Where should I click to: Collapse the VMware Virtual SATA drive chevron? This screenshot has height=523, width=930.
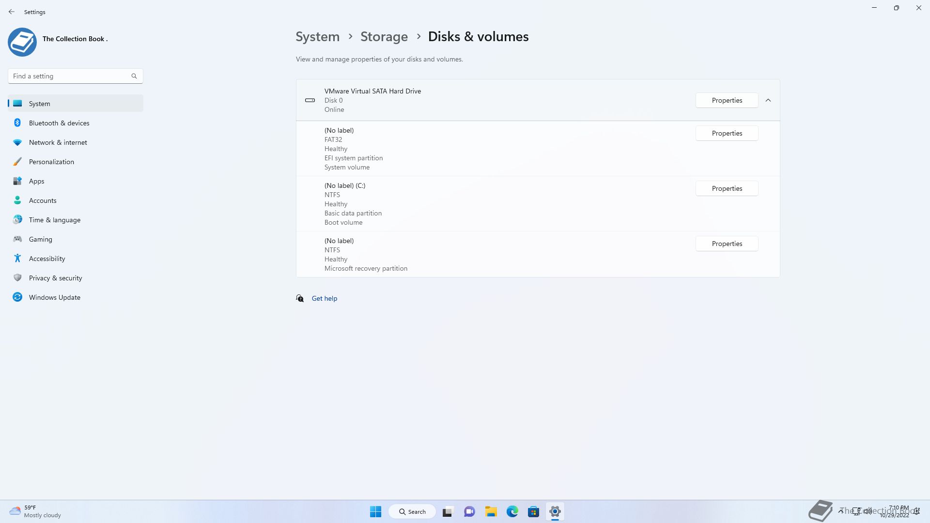point(768,100)
